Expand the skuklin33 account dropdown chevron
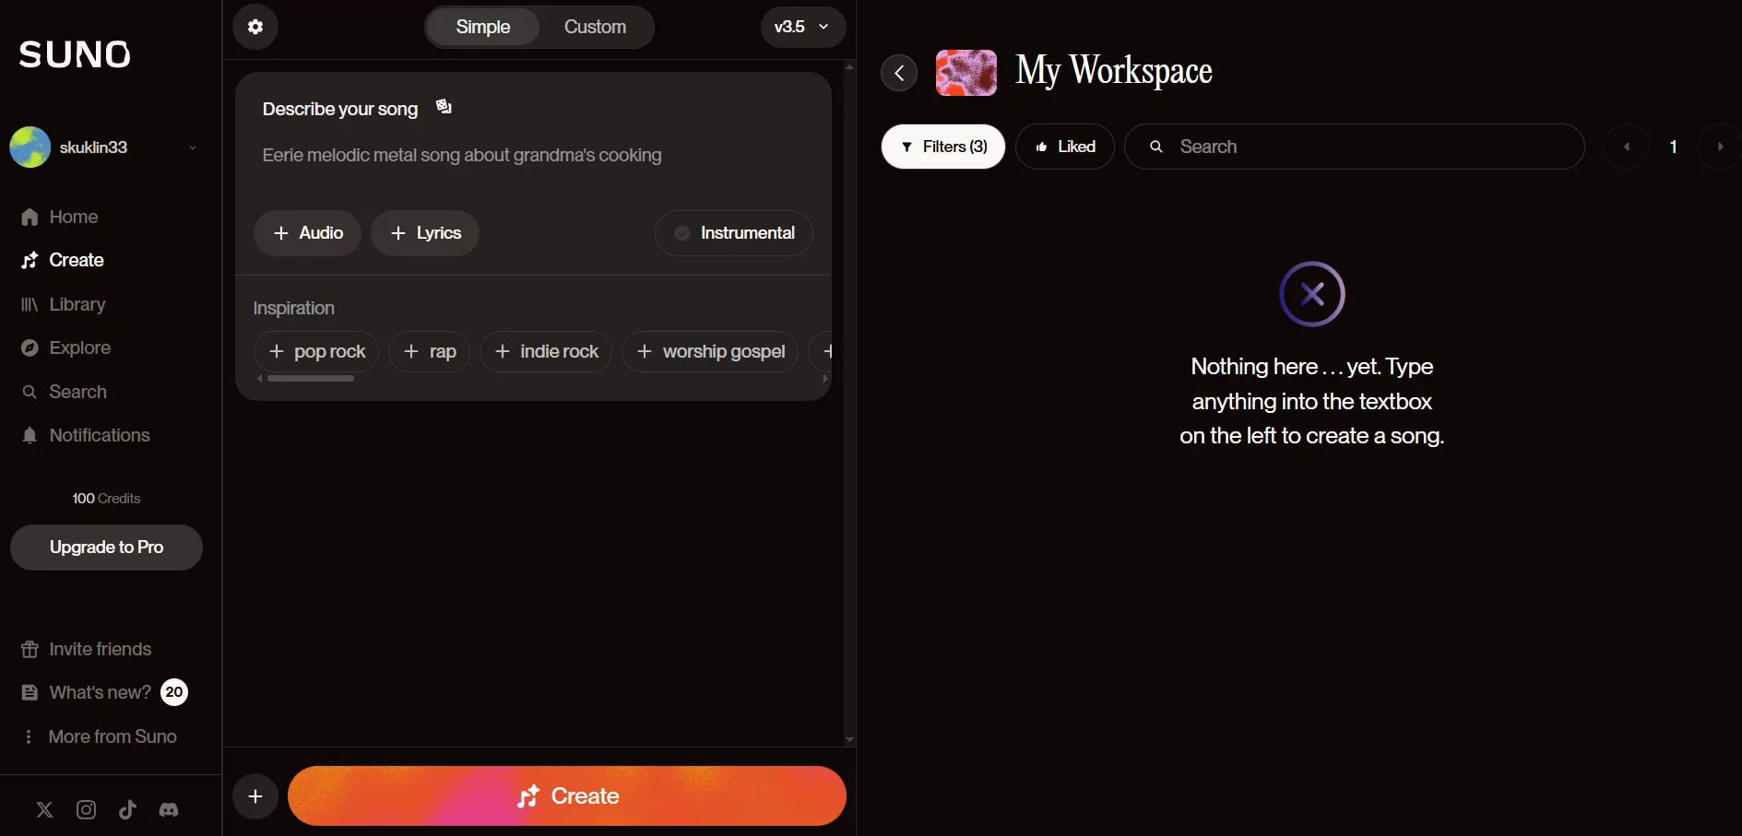This screenshot has height=836, width=1742. pos(193,147)
